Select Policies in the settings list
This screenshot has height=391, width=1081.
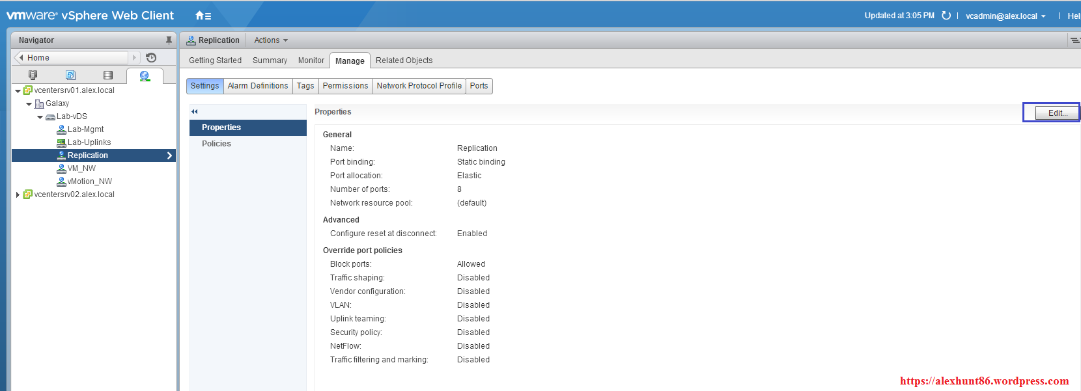pyautogui.click(x=216, y=144)
